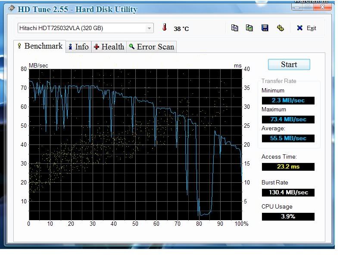Image resolution: width=346 pixels, height=258 pixels.
Task: Expand the Hitachi drive selection dropdown
Action: 149,28
